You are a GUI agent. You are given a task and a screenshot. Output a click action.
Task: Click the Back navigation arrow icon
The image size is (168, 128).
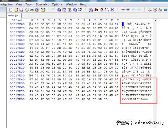pyautogui.click(x=133, y=10)
